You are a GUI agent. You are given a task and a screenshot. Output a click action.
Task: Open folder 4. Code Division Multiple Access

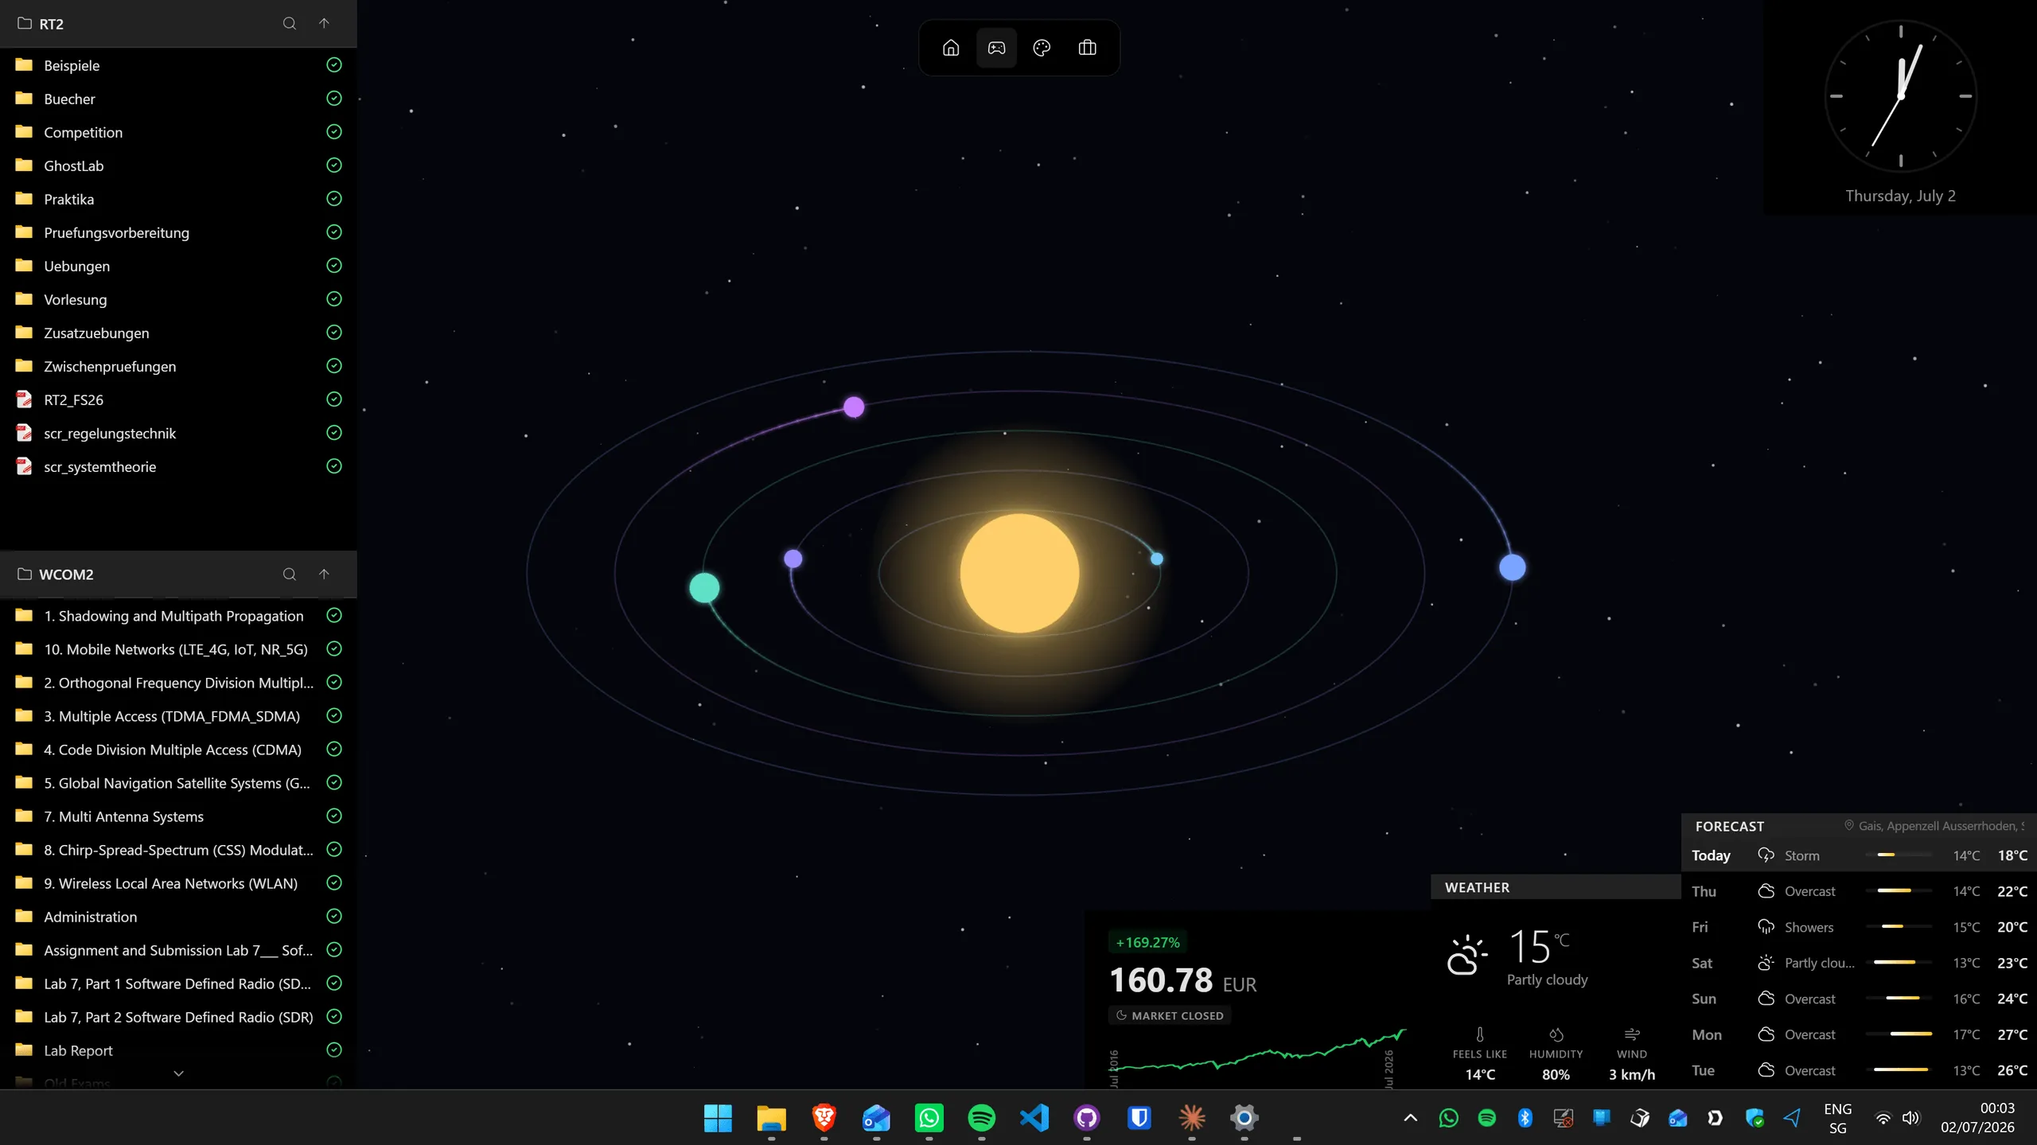(178, 749)
